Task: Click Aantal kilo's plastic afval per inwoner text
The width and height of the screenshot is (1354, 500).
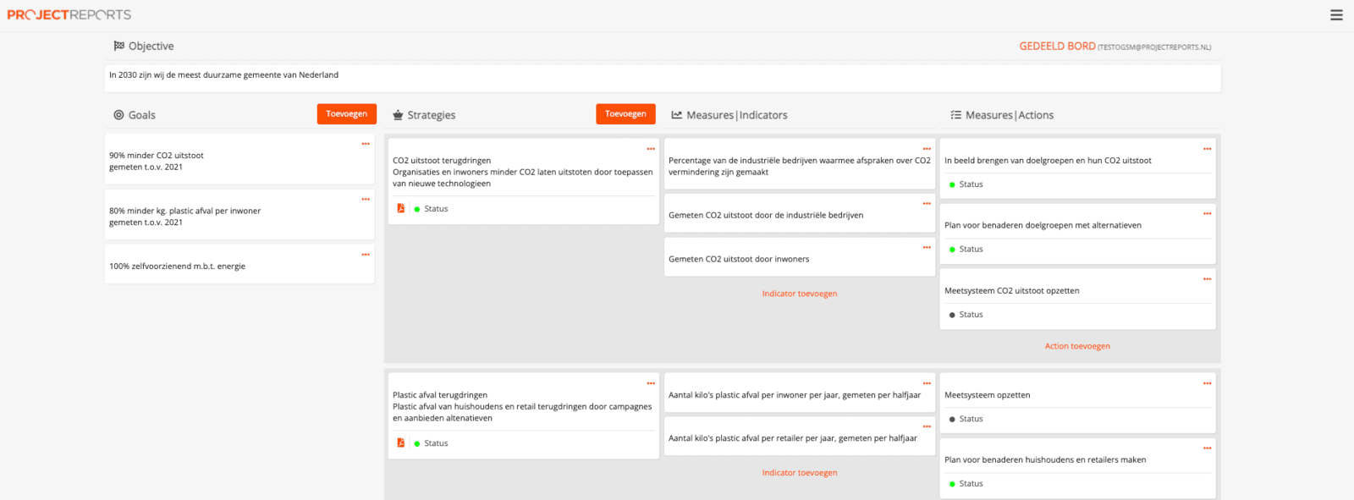Action: 795,395
